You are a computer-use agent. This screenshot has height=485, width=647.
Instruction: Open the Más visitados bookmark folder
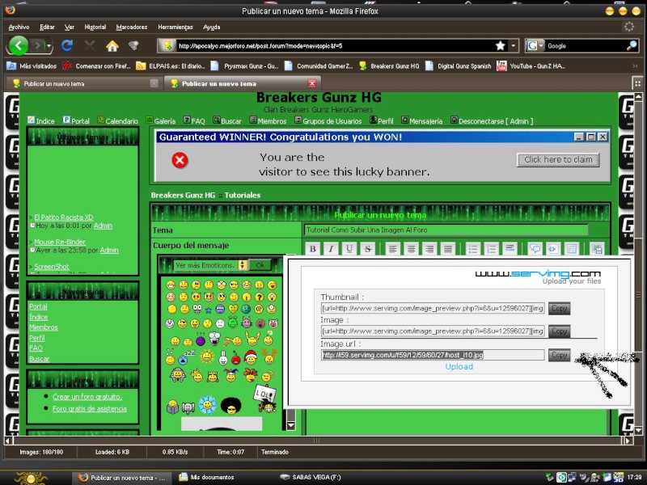pos(32,66)
